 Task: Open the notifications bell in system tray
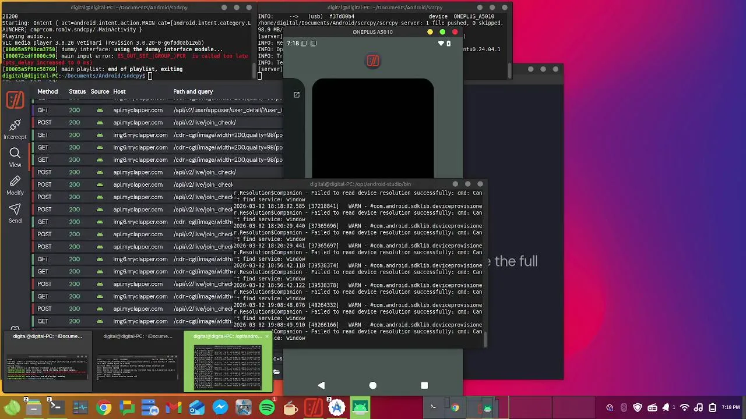666,408
